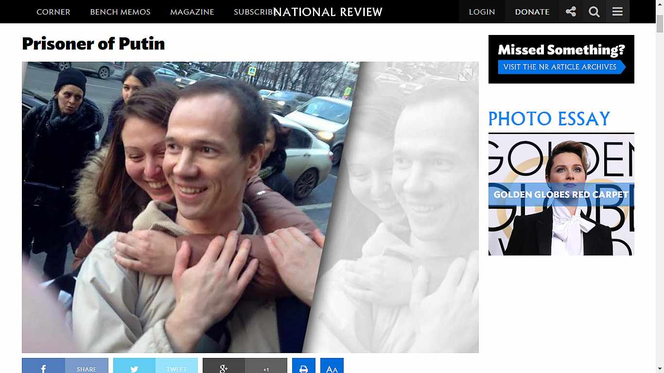Expand article image with corner icon
The height and width of the screenshot is (373, 664).
click(466, 74)
